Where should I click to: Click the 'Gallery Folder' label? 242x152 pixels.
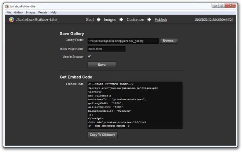click(x=74, y=40)
